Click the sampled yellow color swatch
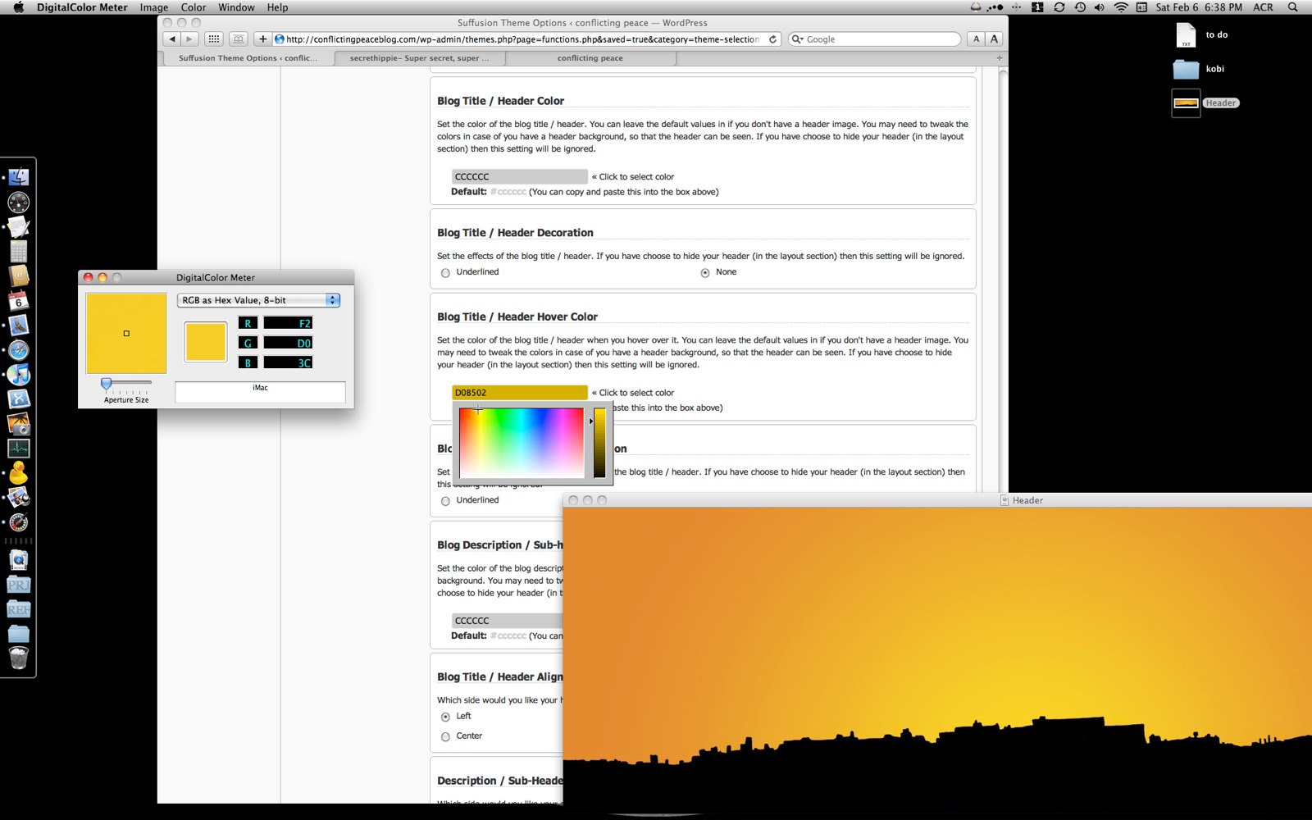Screen dimensions: 1312x820 [206, 342]
